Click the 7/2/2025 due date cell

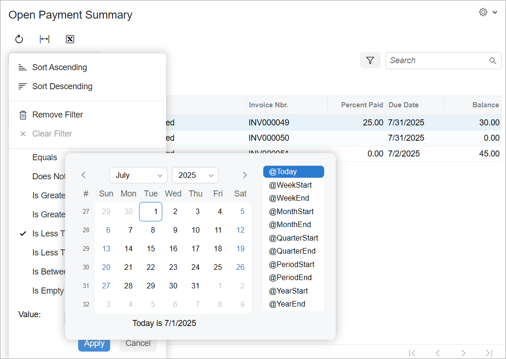click(x=415, y=153)
